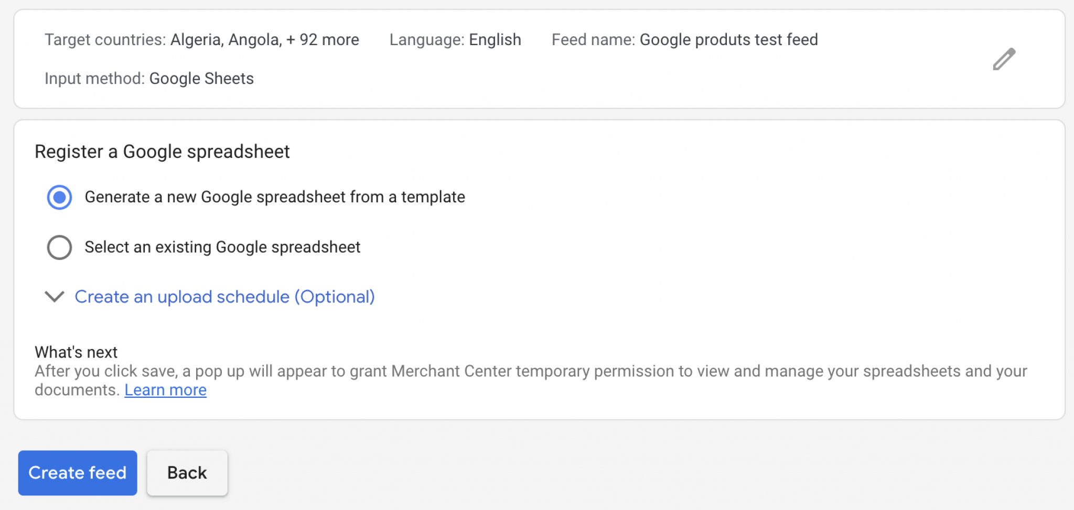The width and height of the screenshot is (1074, 510).
Task: Click the Input method value Google Sheets
Action: pyautogui.click(x=201, y=79)
